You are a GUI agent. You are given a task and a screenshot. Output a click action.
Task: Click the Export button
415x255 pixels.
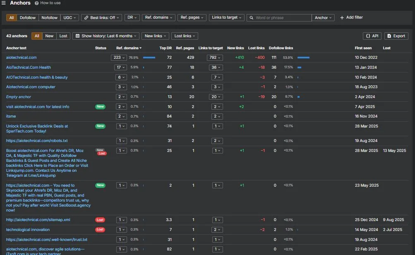coord(396,36)
